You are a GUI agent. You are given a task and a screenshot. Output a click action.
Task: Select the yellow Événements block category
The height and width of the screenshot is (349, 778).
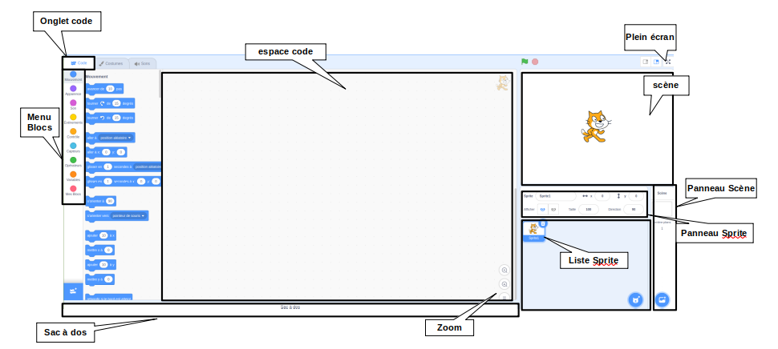73,118
